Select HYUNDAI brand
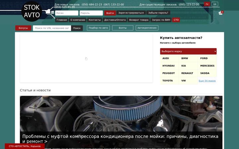The width and height of the screenshot is (239, 149). (x=168, y=66)
